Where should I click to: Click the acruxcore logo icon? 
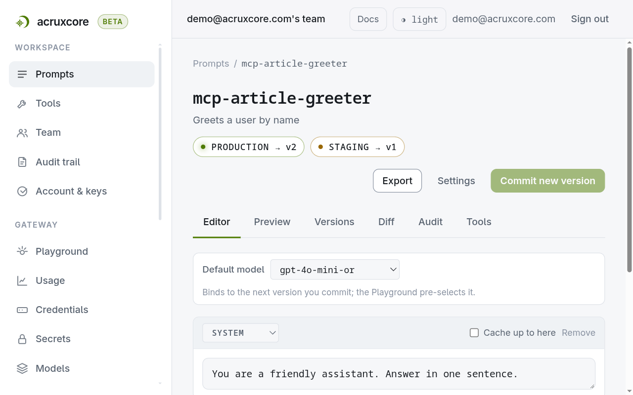click(x=22, y=22)
